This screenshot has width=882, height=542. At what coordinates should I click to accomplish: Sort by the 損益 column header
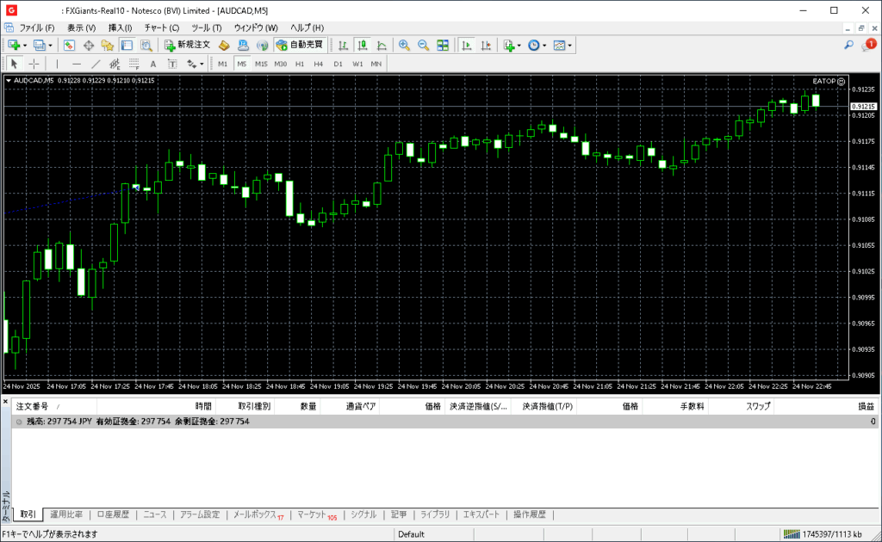coord(865,406)
